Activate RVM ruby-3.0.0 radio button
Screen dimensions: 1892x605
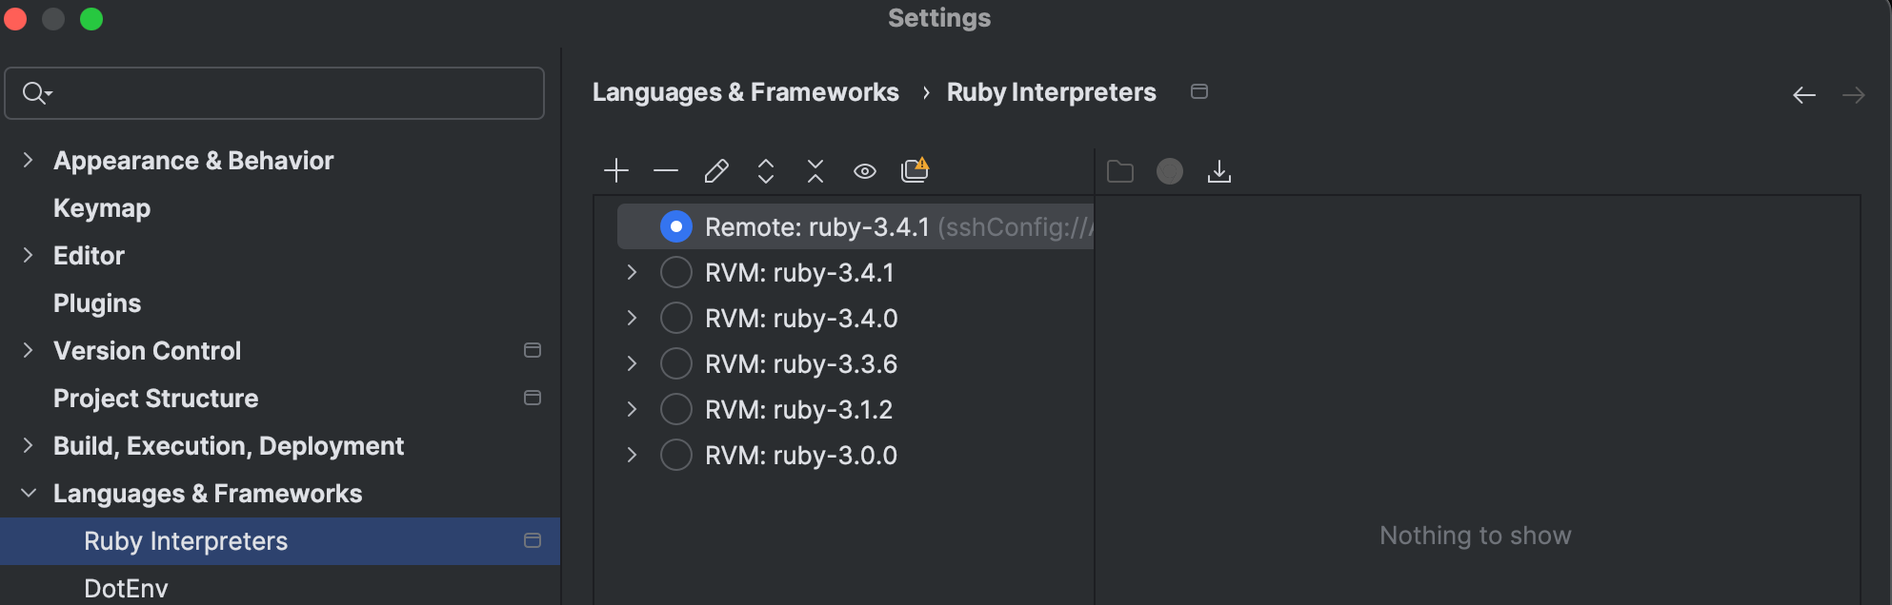coord(676,455)
